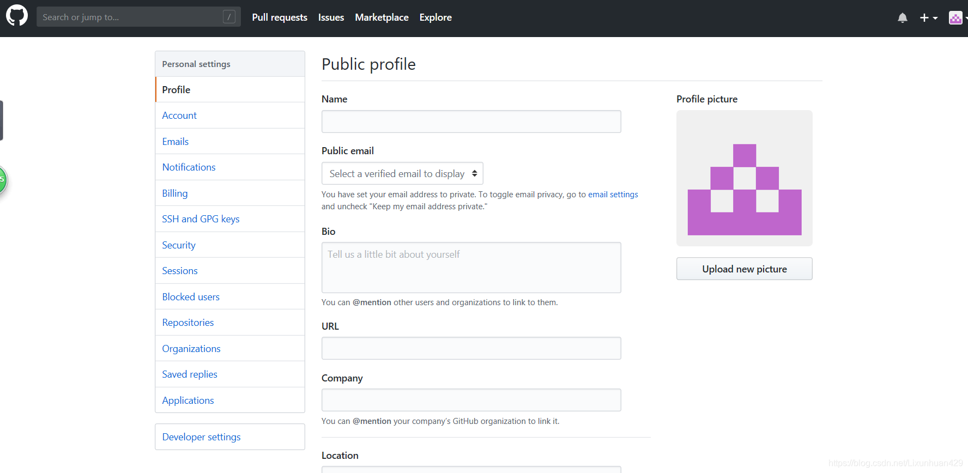The image size is (968, 473).
Task: Focus the Search or jump to field
Action: click(x=138, y=17)
